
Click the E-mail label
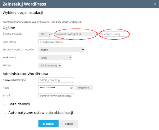coord(6,96)
